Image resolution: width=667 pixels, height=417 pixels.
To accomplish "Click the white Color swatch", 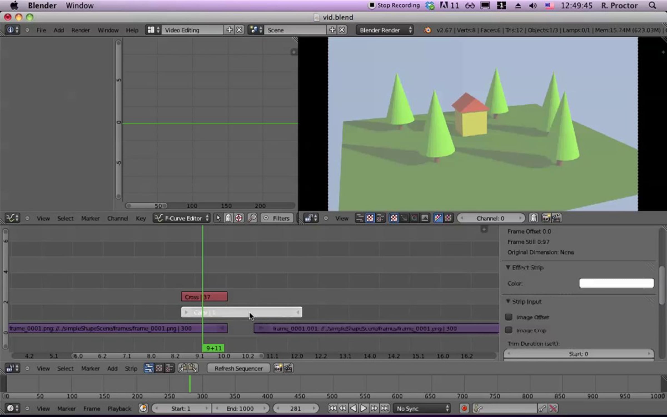I will tap(616, 283).
